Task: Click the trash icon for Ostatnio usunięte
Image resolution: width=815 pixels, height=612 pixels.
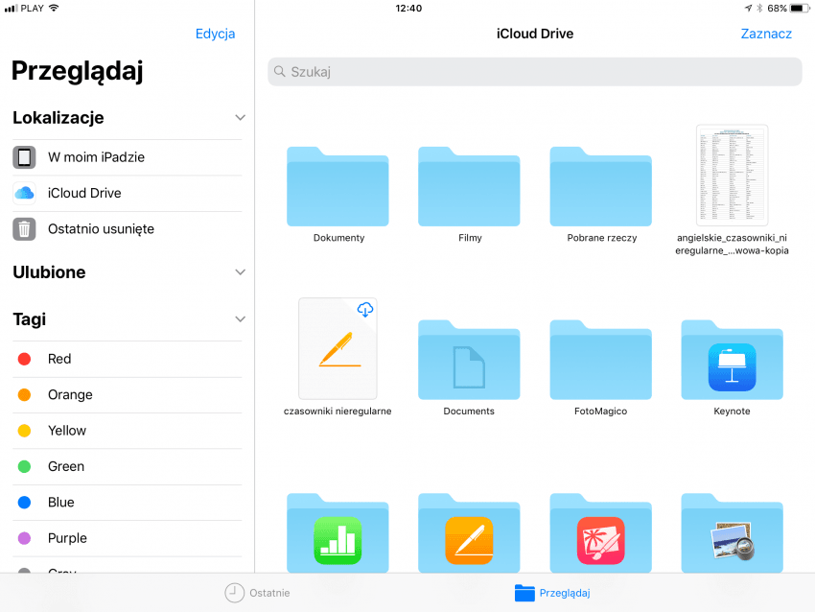Action: click(x=24, y=229)
